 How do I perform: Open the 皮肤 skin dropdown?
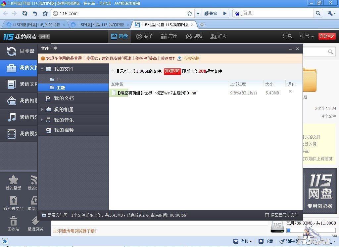(243, 241)
